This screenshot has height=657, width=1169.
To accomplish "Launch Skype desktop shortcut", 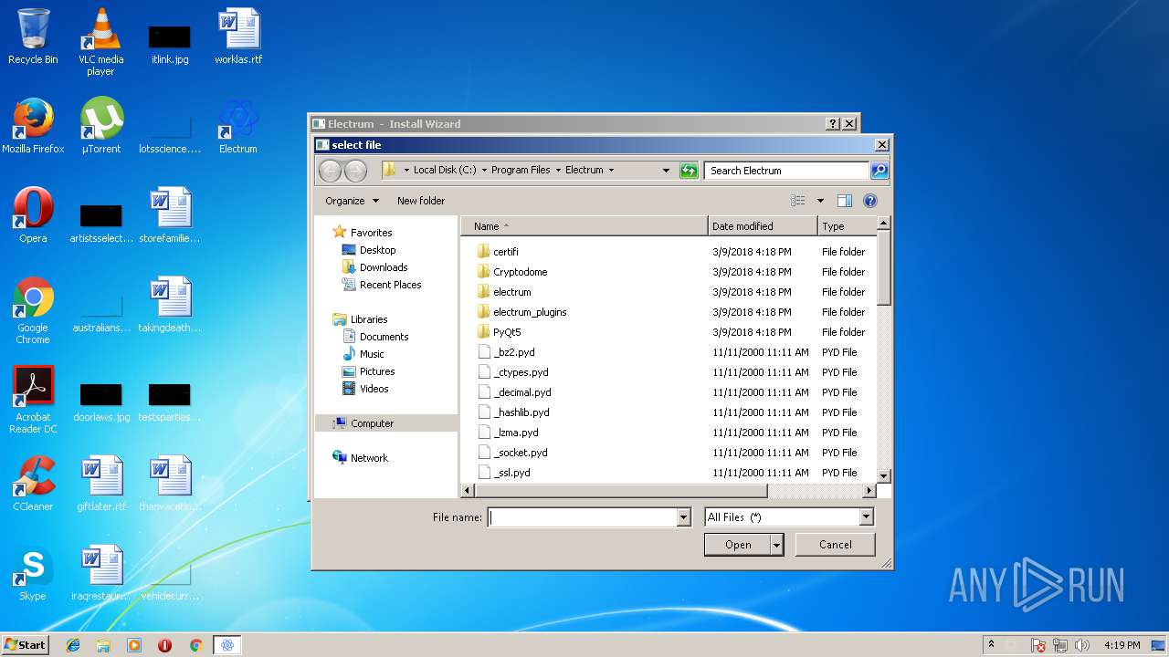I will point(33,573).
